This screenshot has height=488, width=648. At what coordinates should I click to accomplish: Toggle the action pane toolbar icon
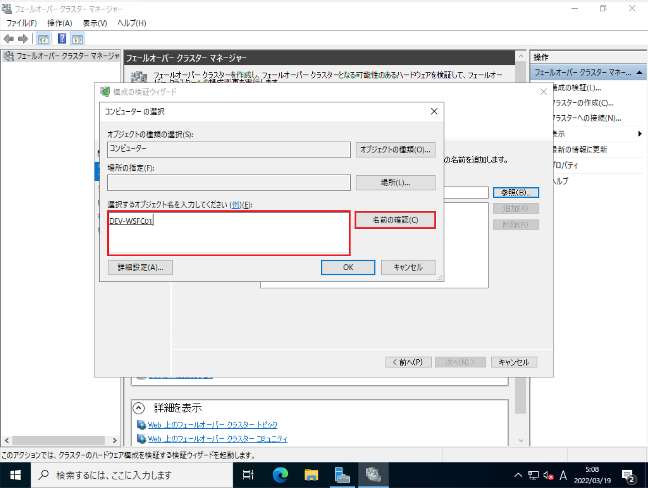[77, 39]
